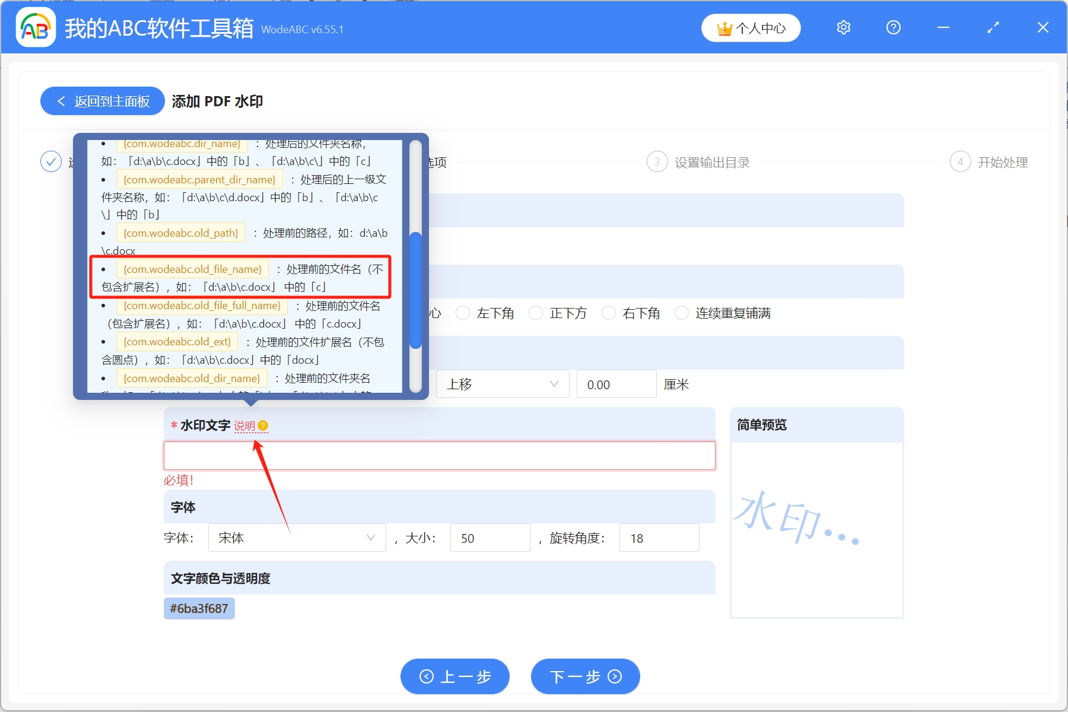Click the WodeABC app logo icon

36,28
